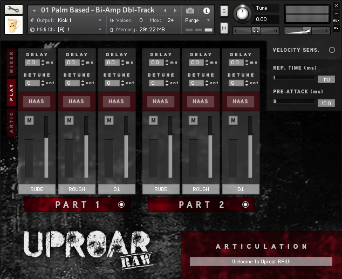Screen dimensions: 342x279
Task: Toggle the AUX sends panel
Action: point(336,21)
